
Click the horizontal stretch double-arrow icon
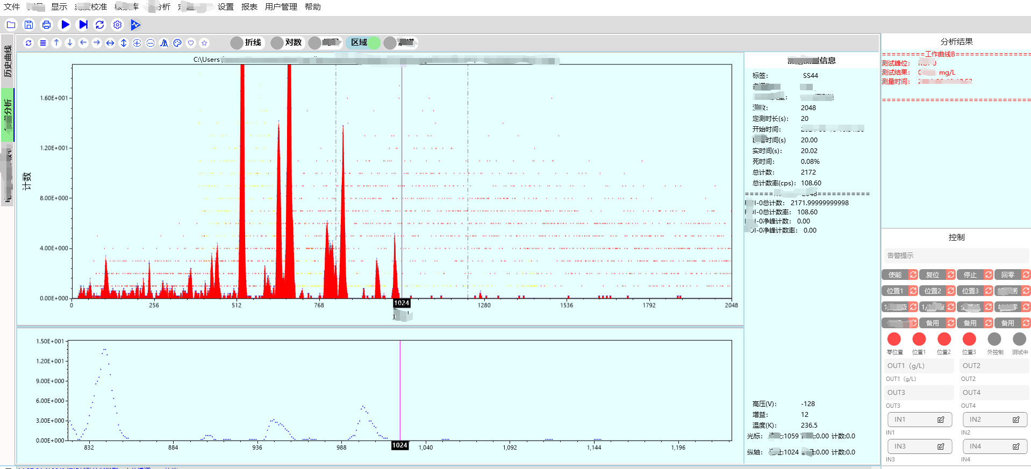[x=110, y=43]
